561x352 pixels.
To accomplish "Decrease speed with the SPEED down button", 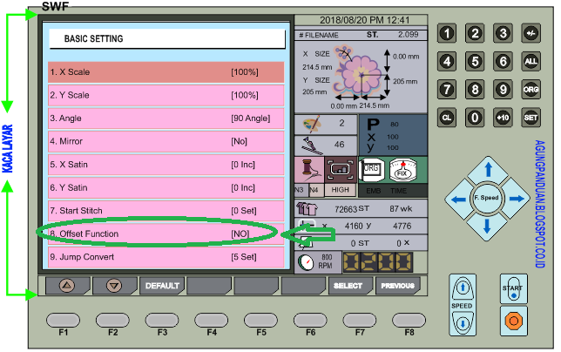I will [x=463, y=323].
